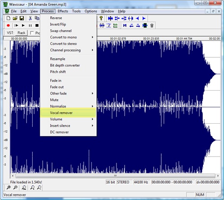This screenshot has width=224, height=200.
Task: Open the Edit menu
Action: tap(23, 11)
